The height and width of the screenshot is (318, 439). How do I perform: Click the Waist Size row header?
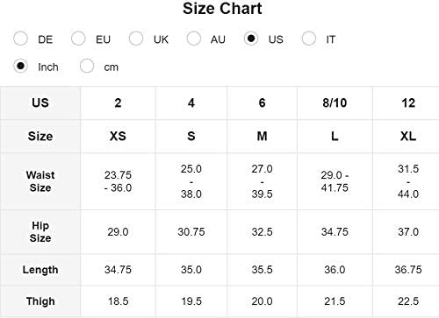coord(40,181)
